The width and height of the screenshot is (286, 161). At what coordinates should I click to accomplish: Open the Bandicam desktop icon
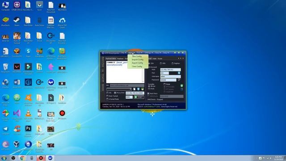click(x=62, y=115)
